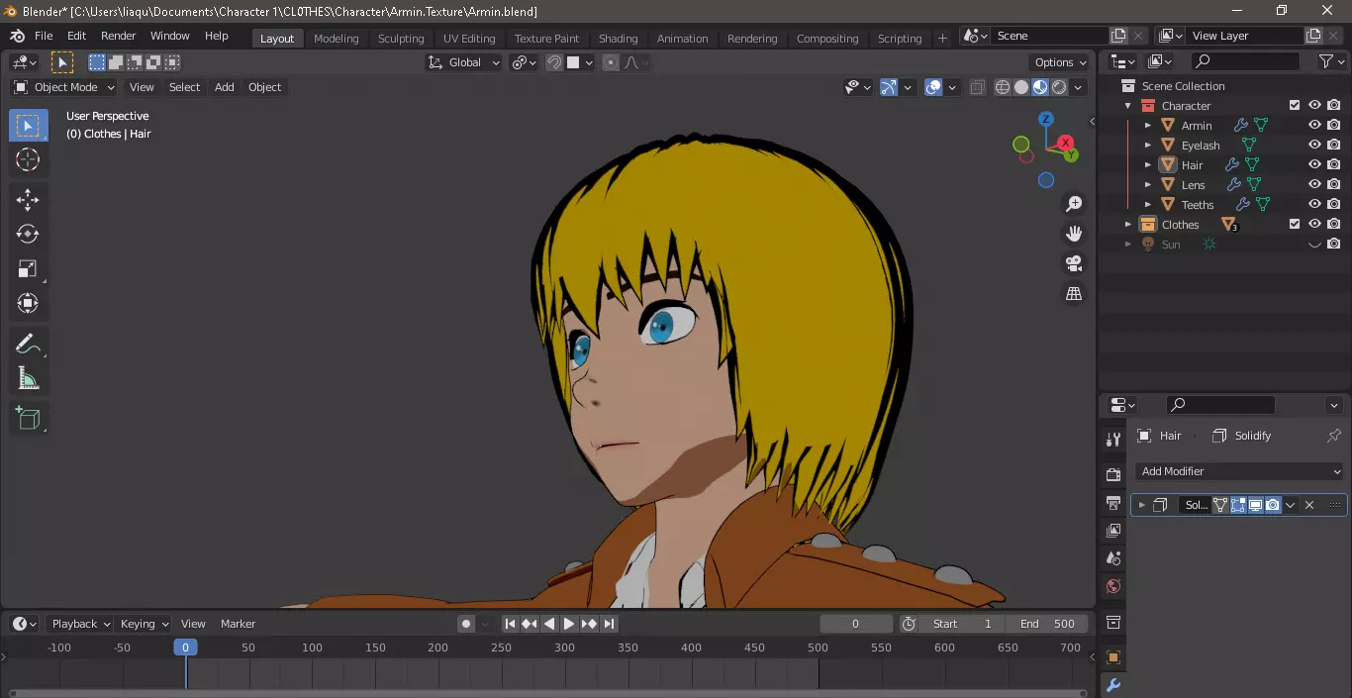Toggle viewport visibility of Hair object
The height and width of the screenshot is (698, 1352).
point(1314,164)
